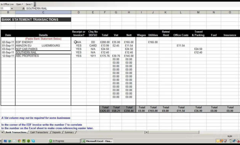Click the round green quick launch icon
The height and width of the screenshot is (145, 240).
tap(29, 141)
